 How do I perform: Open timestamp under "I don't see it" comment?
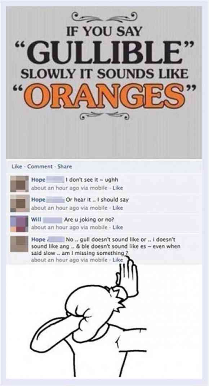tap(69, 188)
